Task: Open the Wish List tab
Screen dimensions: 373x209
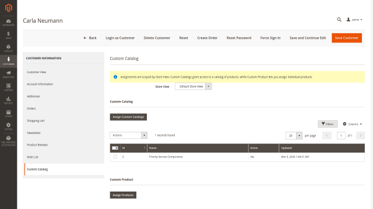Action: point(64,157)
